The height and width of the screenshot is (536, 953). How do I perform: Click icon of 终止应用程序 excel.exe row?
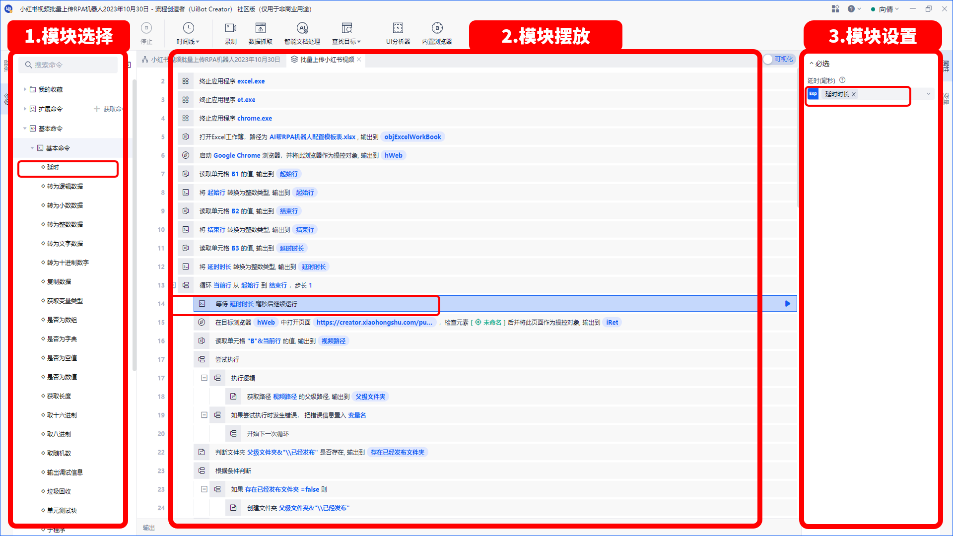pyautogui.click(x=186, y=81)
